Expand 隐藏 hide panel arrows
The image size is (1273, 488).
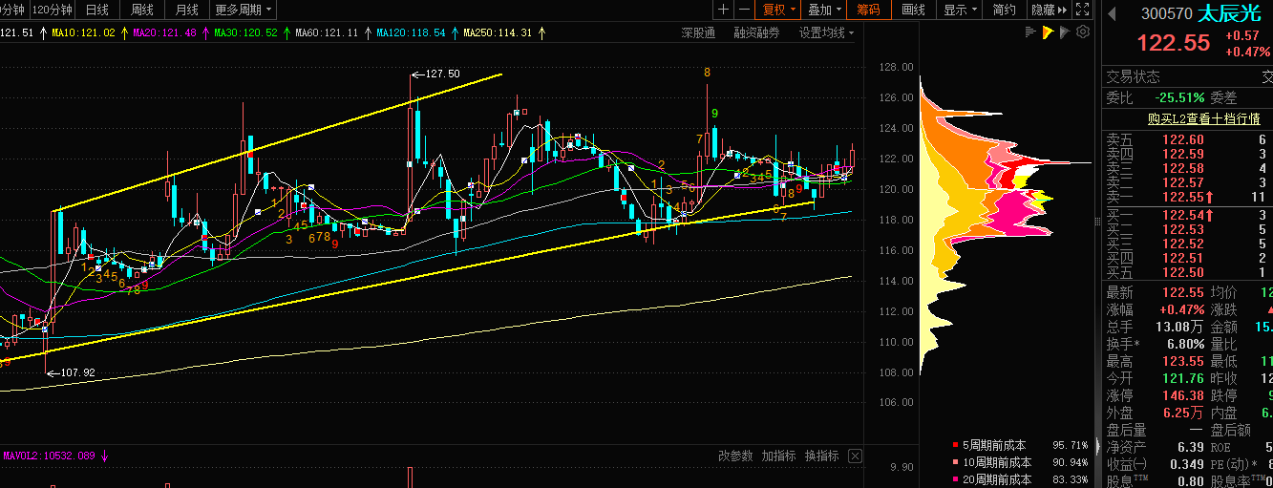point(1049,10)
